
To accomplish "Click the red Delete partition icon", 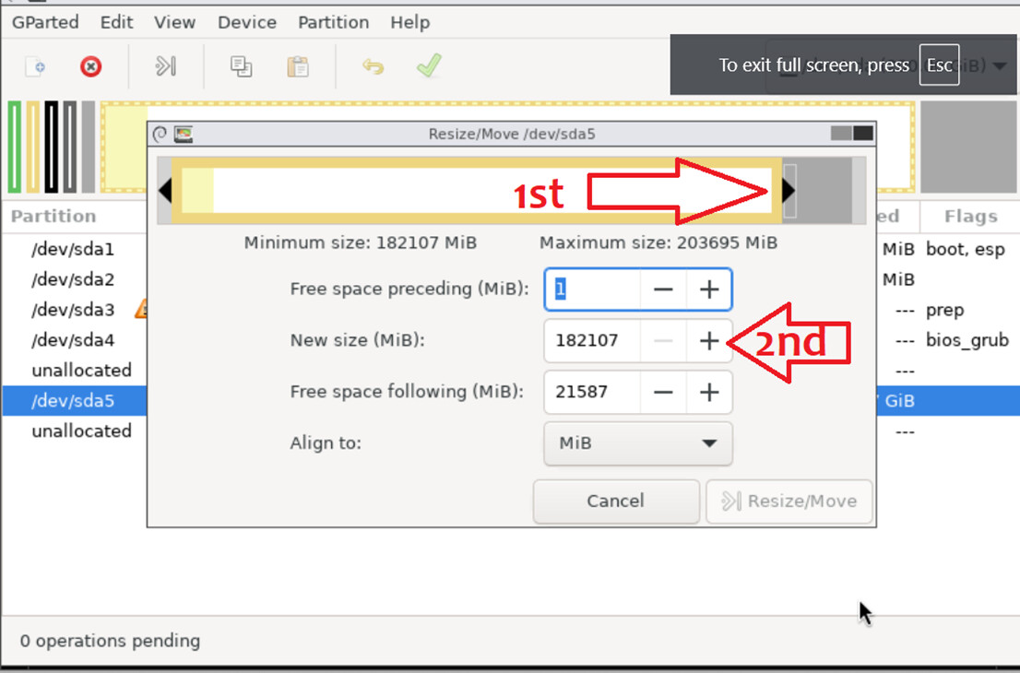I will (90, 66).
